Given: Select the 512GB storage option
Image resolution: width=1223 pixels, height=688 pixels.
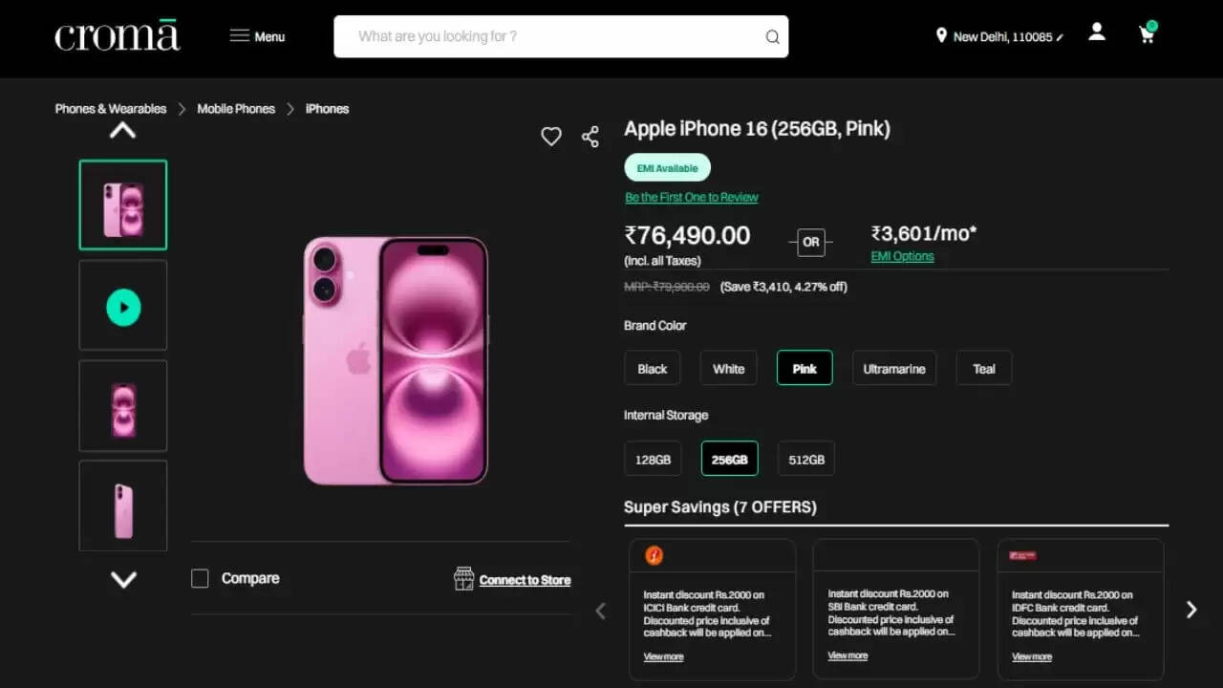Looking at the screenshot, I should 805,459.
